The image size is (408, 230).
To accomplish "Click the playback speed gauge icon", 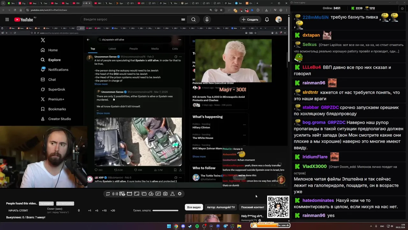I will coord(151,194).
